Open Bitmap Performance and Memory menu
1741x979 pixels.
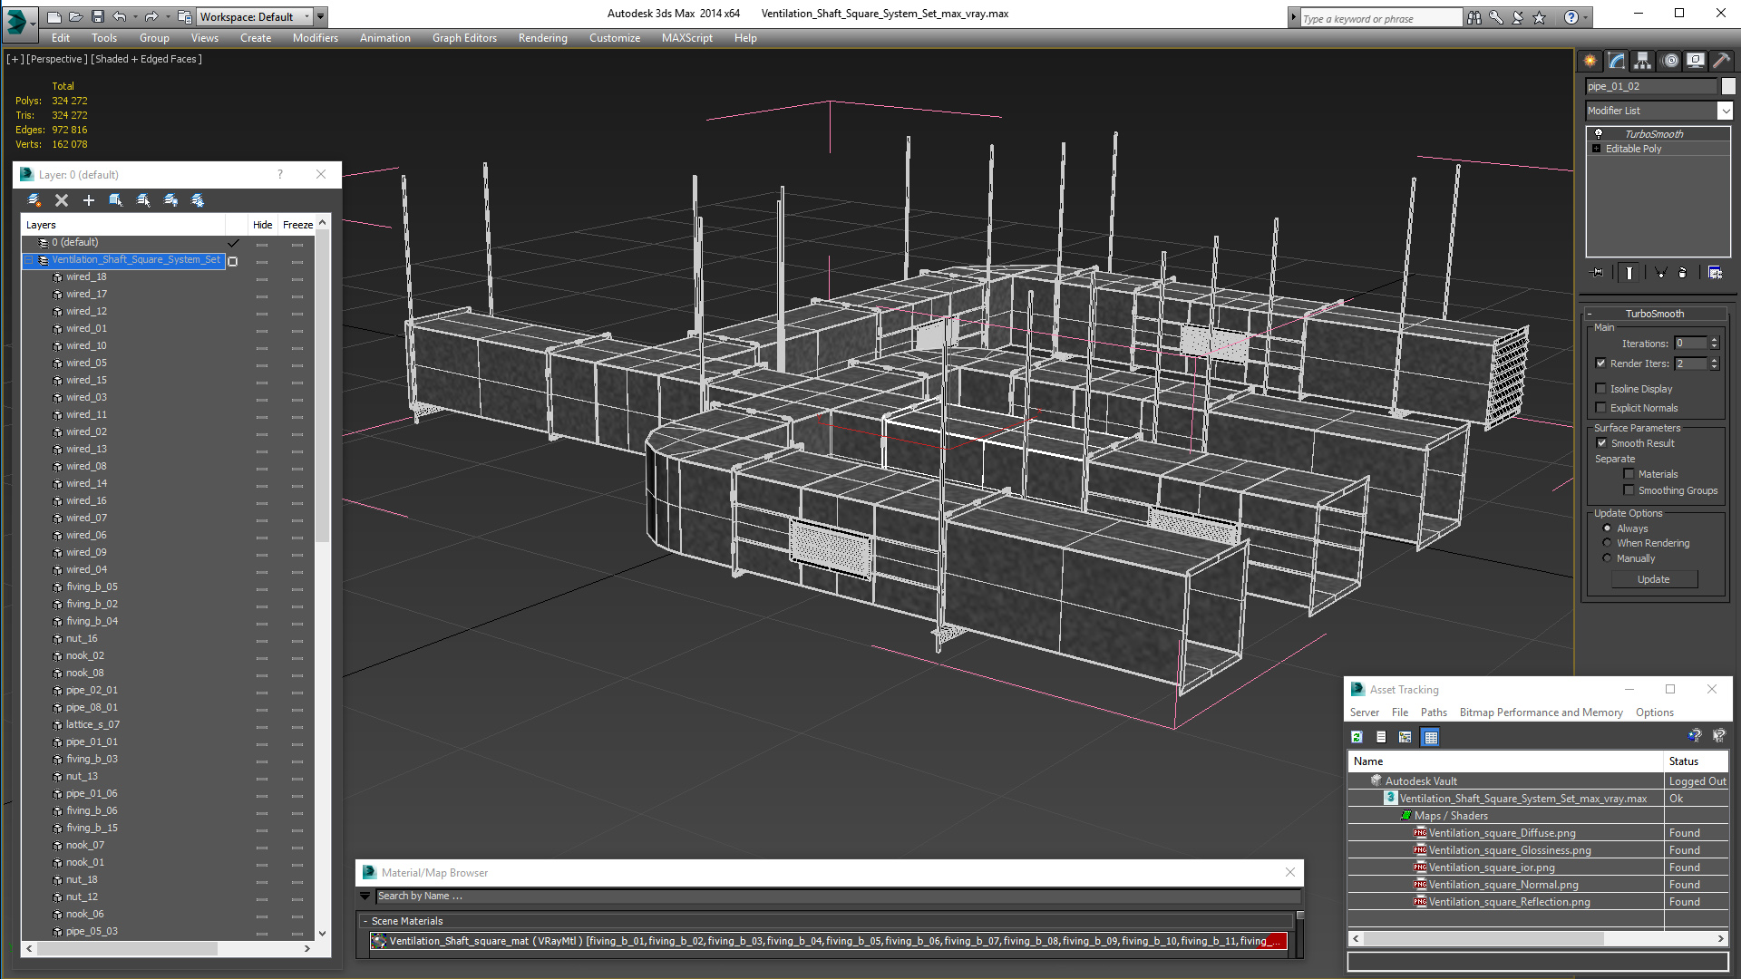[1541, 712]
